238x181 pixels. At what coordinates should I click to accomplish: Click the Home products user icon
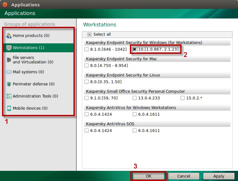(9, 36)
